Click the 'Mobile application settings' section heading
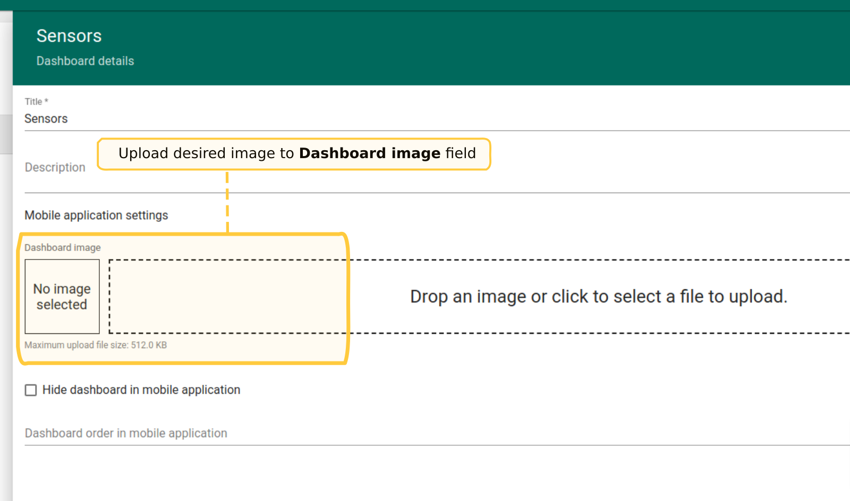 [x=96, y=215]
